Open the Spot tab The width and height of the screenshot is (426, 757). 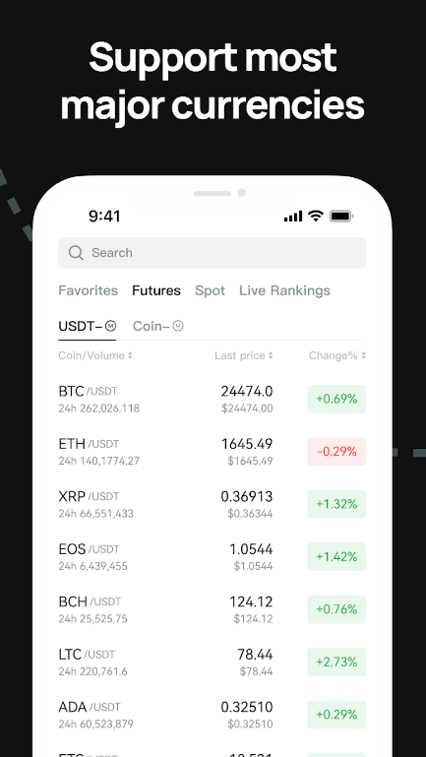coord(210,290)
